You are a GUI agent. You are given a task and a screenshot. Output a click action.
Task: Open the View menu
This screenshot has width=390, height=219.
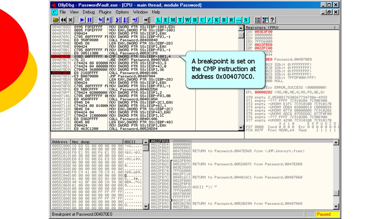[x=74, y=12]
